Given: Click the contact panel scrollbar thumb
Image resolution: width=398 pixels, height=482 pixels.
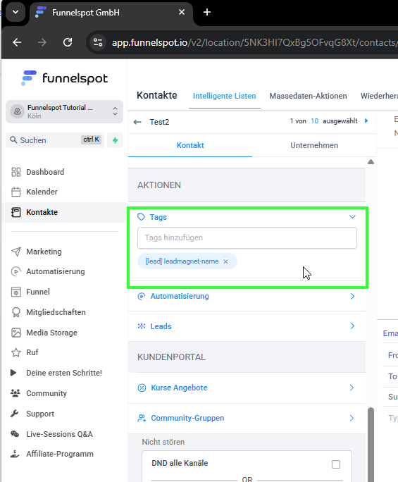Looking at the screenshot, I should point(371,445).
